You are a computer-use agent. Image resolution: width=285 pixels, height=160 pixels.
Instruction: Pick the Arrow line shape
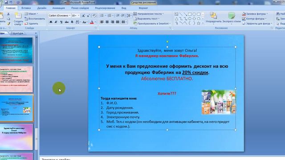(185, 14)
